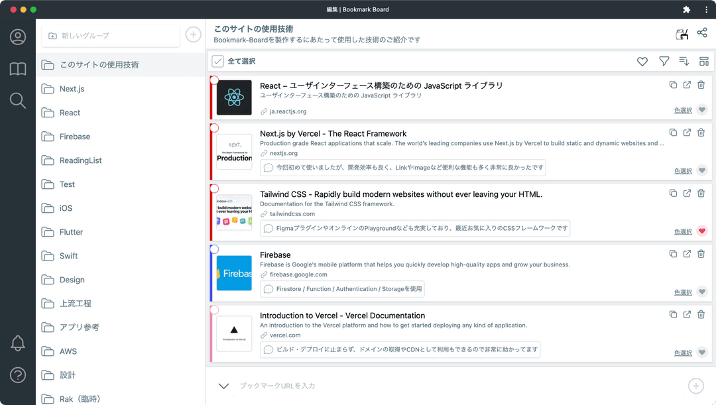Open Tailwind CSS bookmark externally
This screenshot has height=405, width=716.
pyautogui.click(x=687, y=193)
